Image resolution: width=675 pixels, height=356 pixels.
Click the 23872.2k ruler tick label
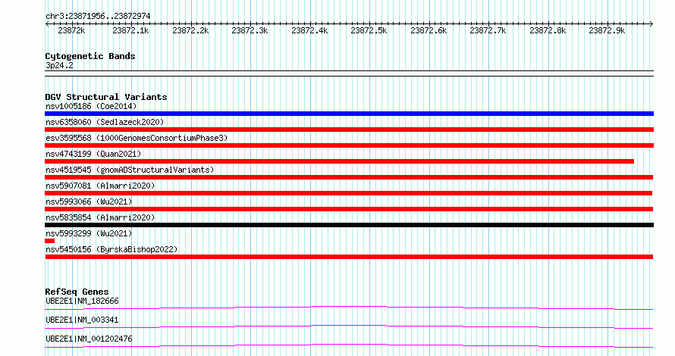pyautogui.click(x=190, y=31)
